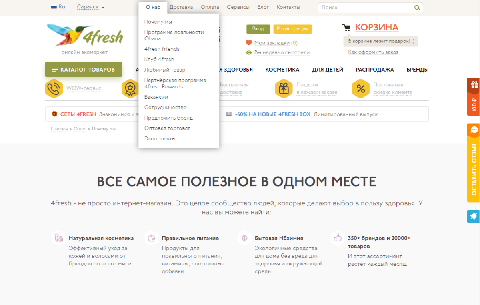The height and width of the screenshot is (305, 480).
Task: Open Доставка in top navigation
Action: (x=181, y=7)
